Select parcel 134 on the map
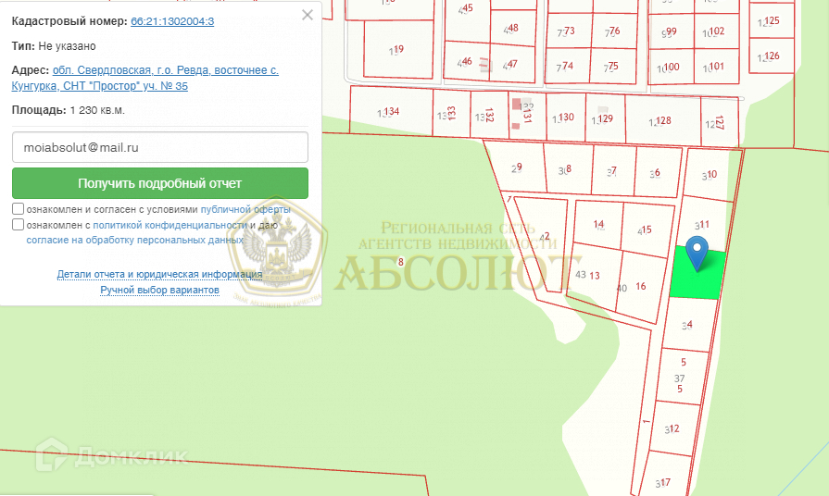Image resolution: width=829 pixels, height=496 pixels. point(391,112)
